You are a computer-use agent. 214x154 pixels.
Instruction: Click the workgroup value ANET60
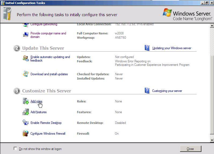pyautogui.click(x=120, y=38)
